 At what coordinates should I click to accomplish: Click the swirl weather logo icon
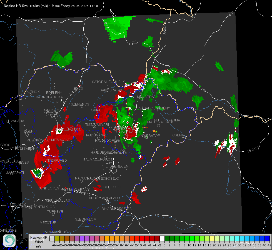pyautogui.click(x=9, y=241)
